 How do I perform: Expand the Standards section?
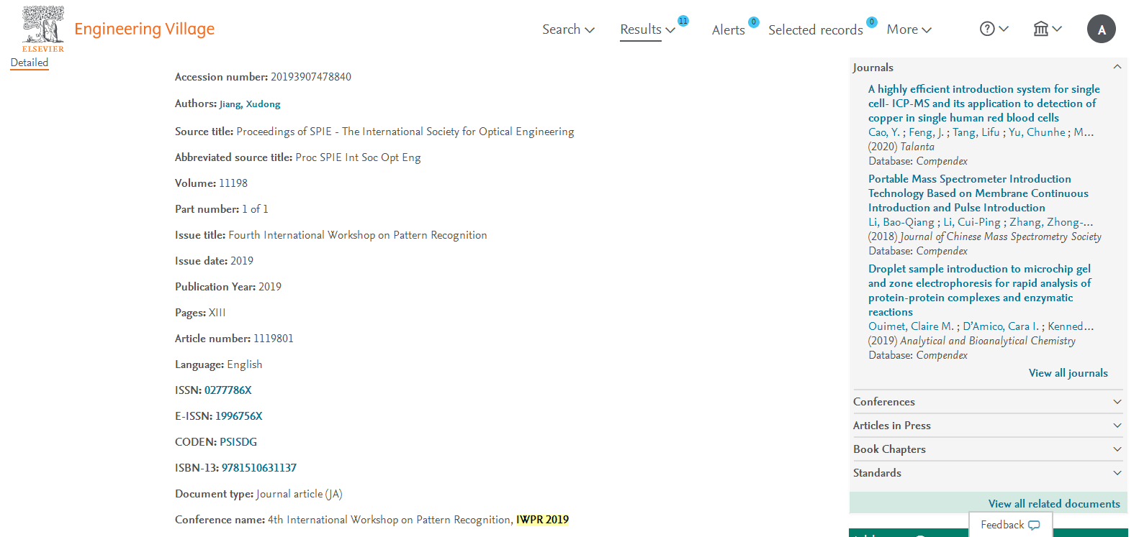point(1117,473)
